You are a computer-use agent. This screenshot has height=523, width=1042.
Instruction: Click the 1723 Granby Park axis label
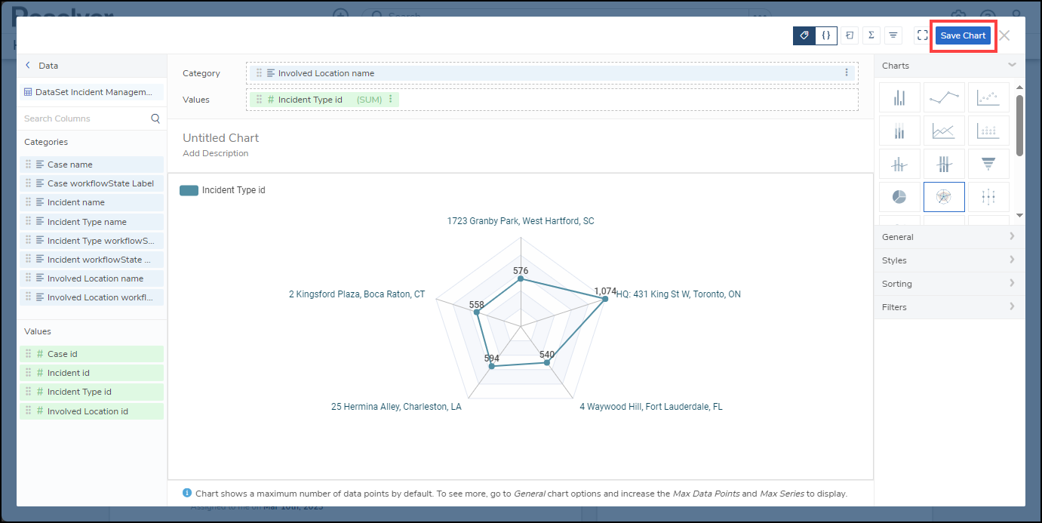point(521,221)
